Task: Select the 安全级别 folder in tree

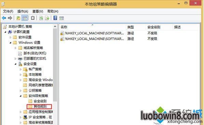Action: pos(38,101)
